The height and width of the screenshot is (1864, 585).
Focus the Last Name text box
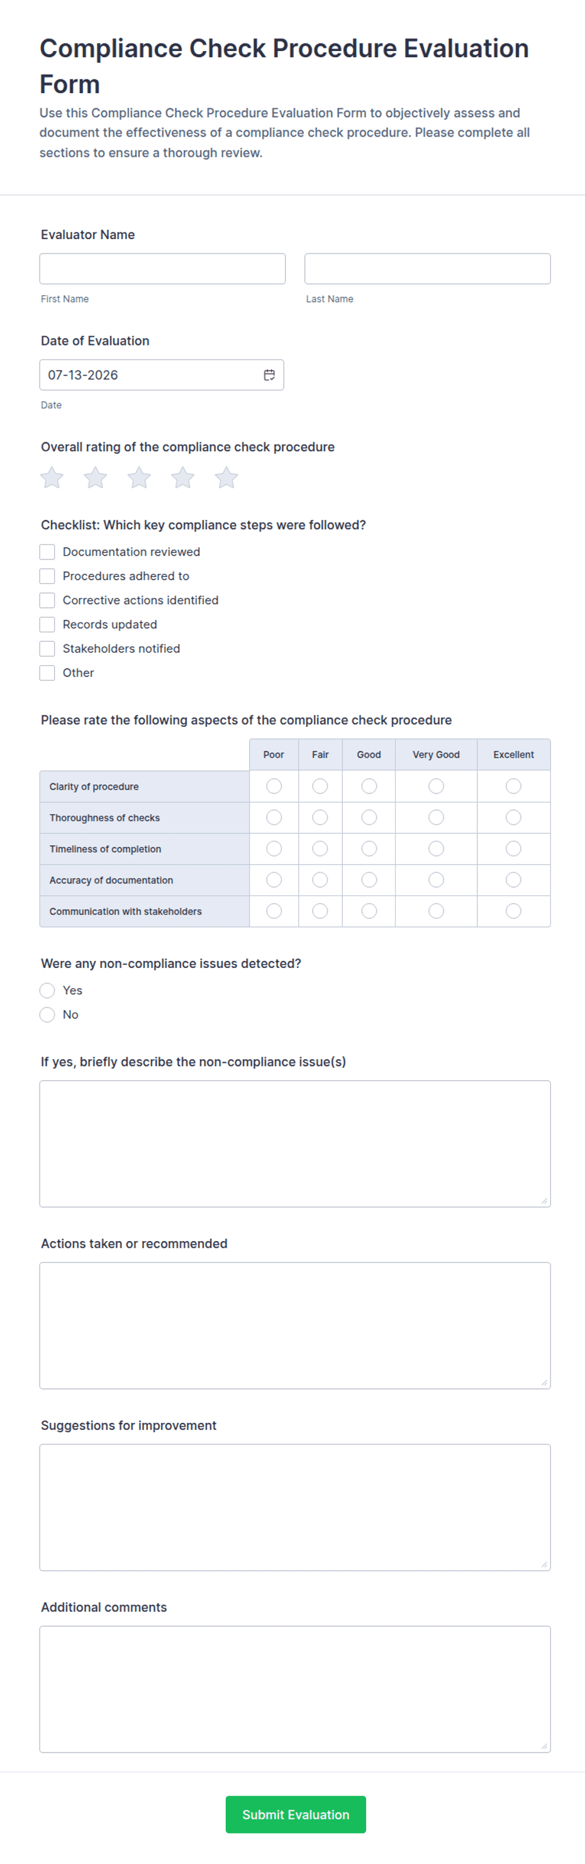pos(427,269)
